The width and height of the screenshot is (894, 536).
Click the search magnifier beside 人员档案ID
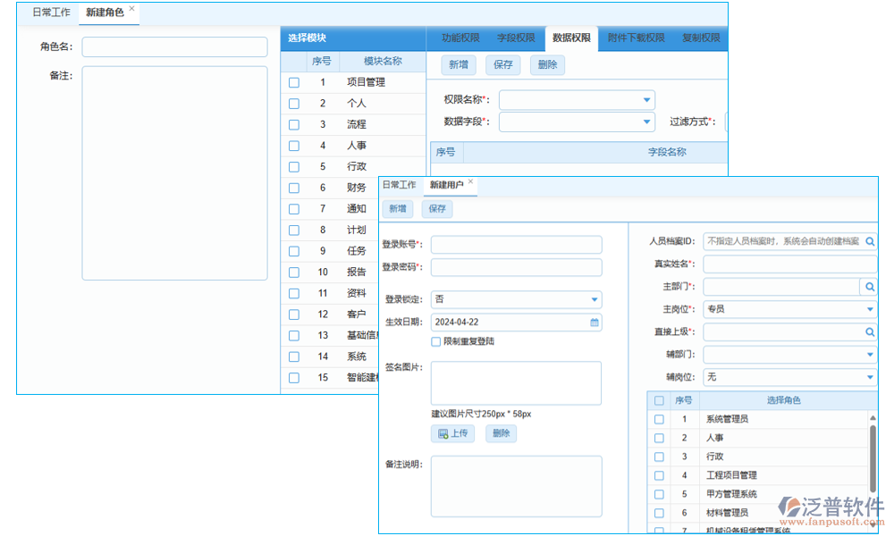868,240
